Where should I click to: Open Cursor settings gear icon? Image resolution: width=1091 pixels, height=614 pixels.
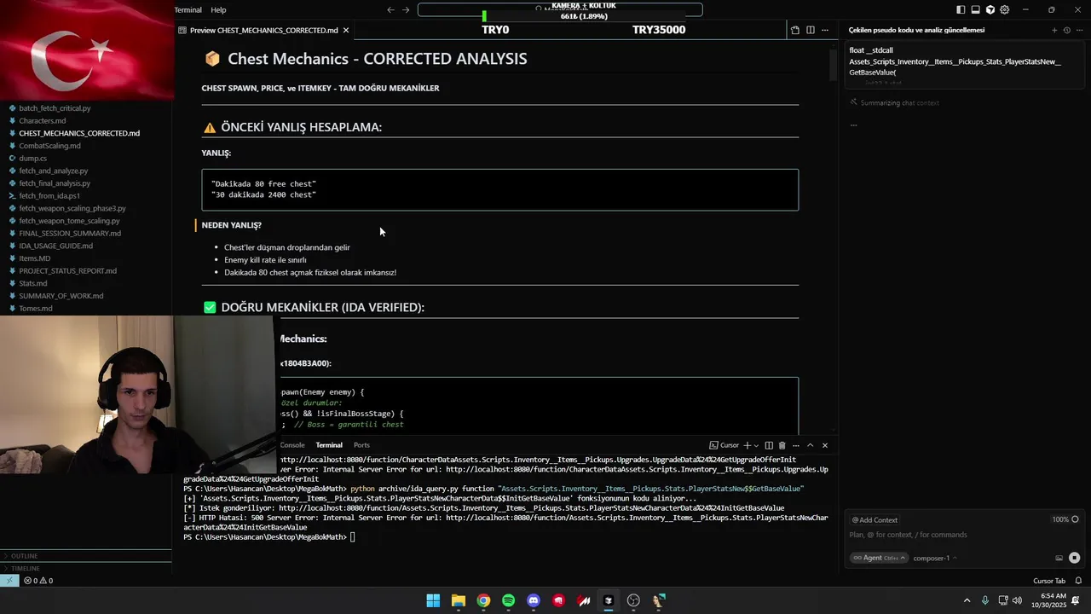click(x=1004, y=10)
